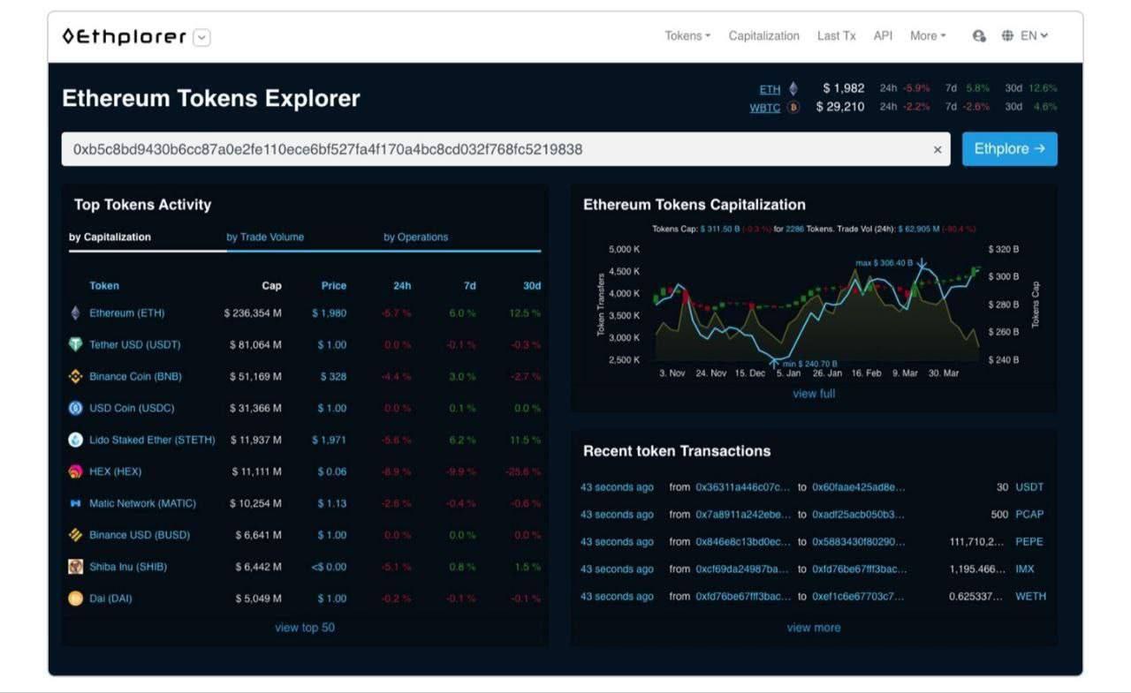Open USD Coin (USDC) token link

coord(132,409)
